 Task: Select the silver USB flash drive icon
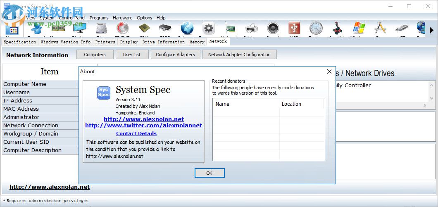[x=402, y=28]
